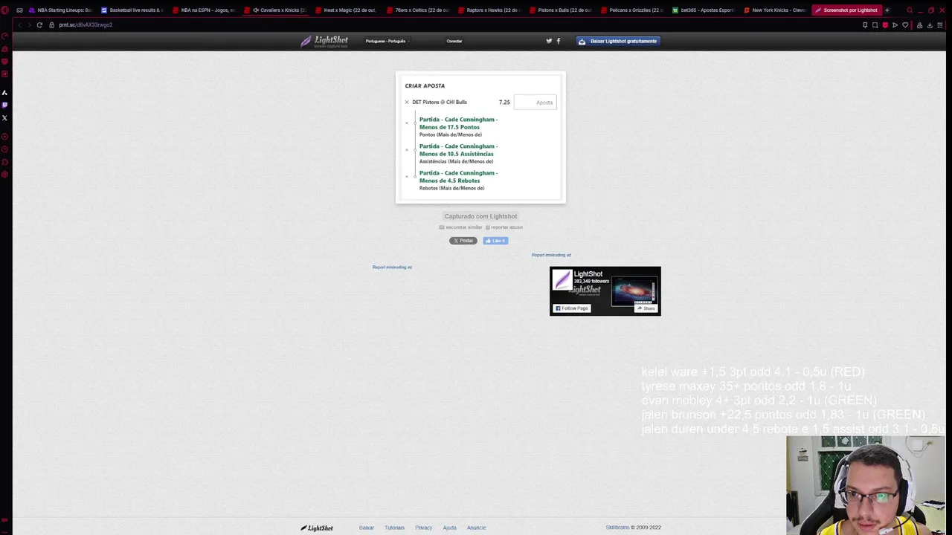This screenshot has width=952, height=535.
Task: Open the Opera GX main menu logo
Action: pos(4,10)
